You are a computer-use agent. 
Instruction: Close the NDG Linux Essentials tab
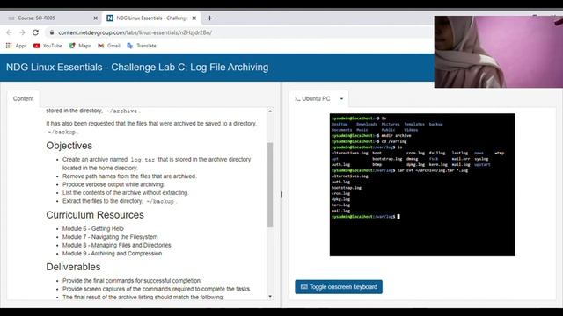click(x=194, y=18)
